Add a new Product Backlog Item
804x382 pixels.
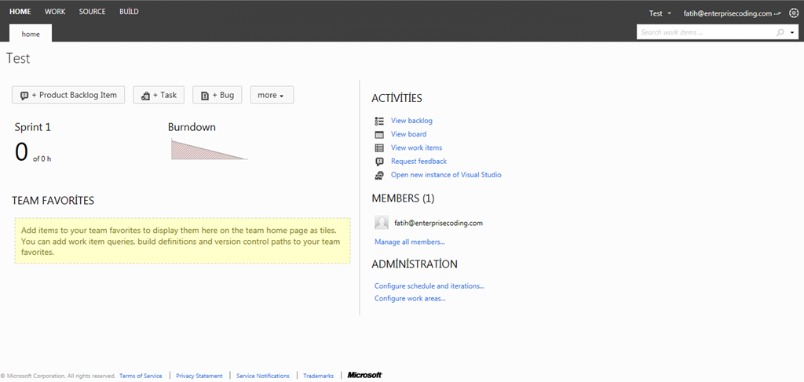tap(68, 95)
